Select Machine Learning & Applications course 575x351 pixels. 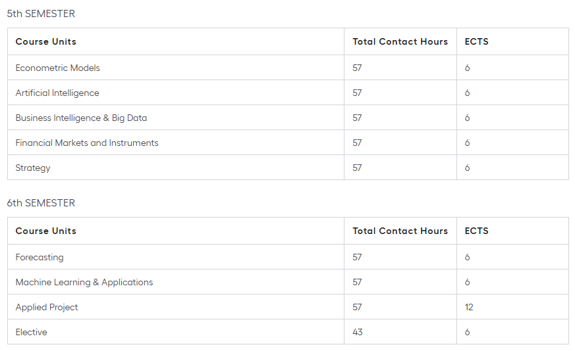pos(84,282)
